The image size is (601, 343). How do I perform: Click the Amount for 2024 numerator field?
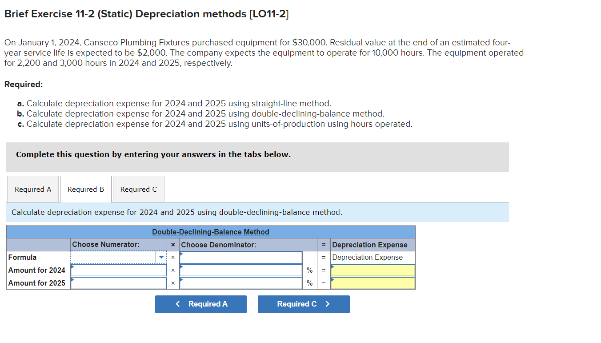[x=118, y=270]
